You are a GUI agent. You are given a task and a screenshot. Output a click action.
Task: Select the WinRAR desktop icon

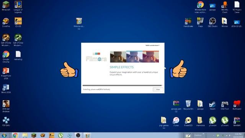[237, 122]
